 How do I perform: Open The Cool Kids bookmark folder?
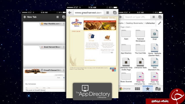(x=140, y=49)
